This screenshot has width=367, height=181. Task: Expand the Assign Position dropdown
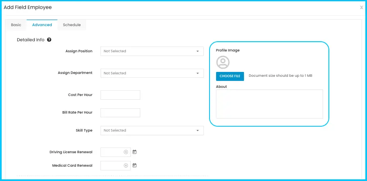pos(152,51)
